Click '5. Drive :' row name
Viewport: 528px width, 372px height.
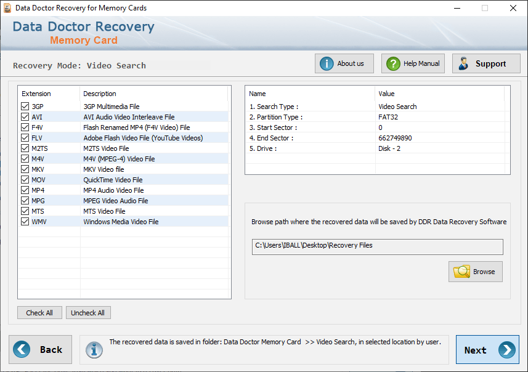pos(263,148)
